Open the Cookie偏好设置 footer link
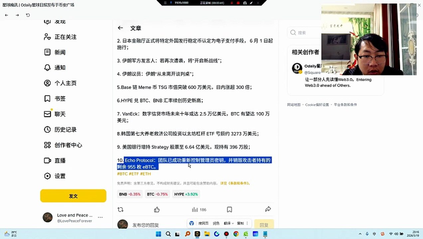The width and height of the screenshot is (423, 239). (x=317, y=105)
